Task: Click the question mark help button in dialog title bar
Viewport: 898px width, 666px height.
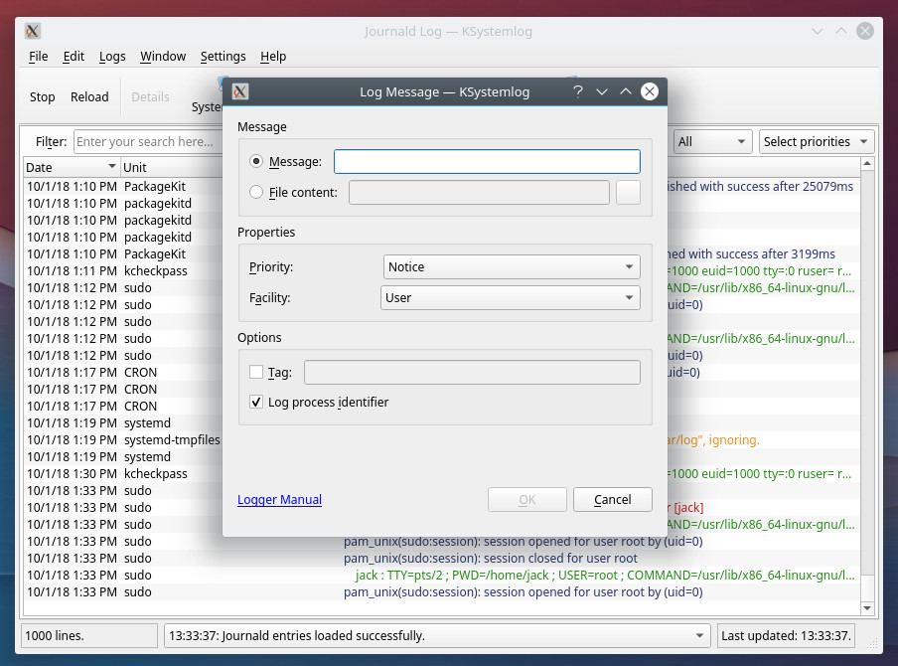Action: pos(578,91)
